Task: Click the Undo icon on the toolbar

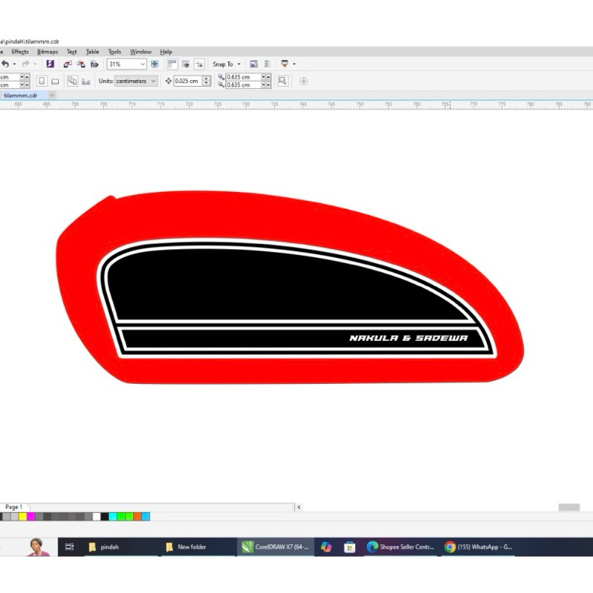Action: click(x=4, y=64)
